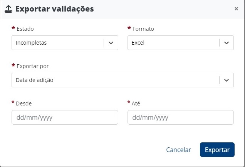
Task: Select the Data de adição combo box
Action: click(116, 80)
